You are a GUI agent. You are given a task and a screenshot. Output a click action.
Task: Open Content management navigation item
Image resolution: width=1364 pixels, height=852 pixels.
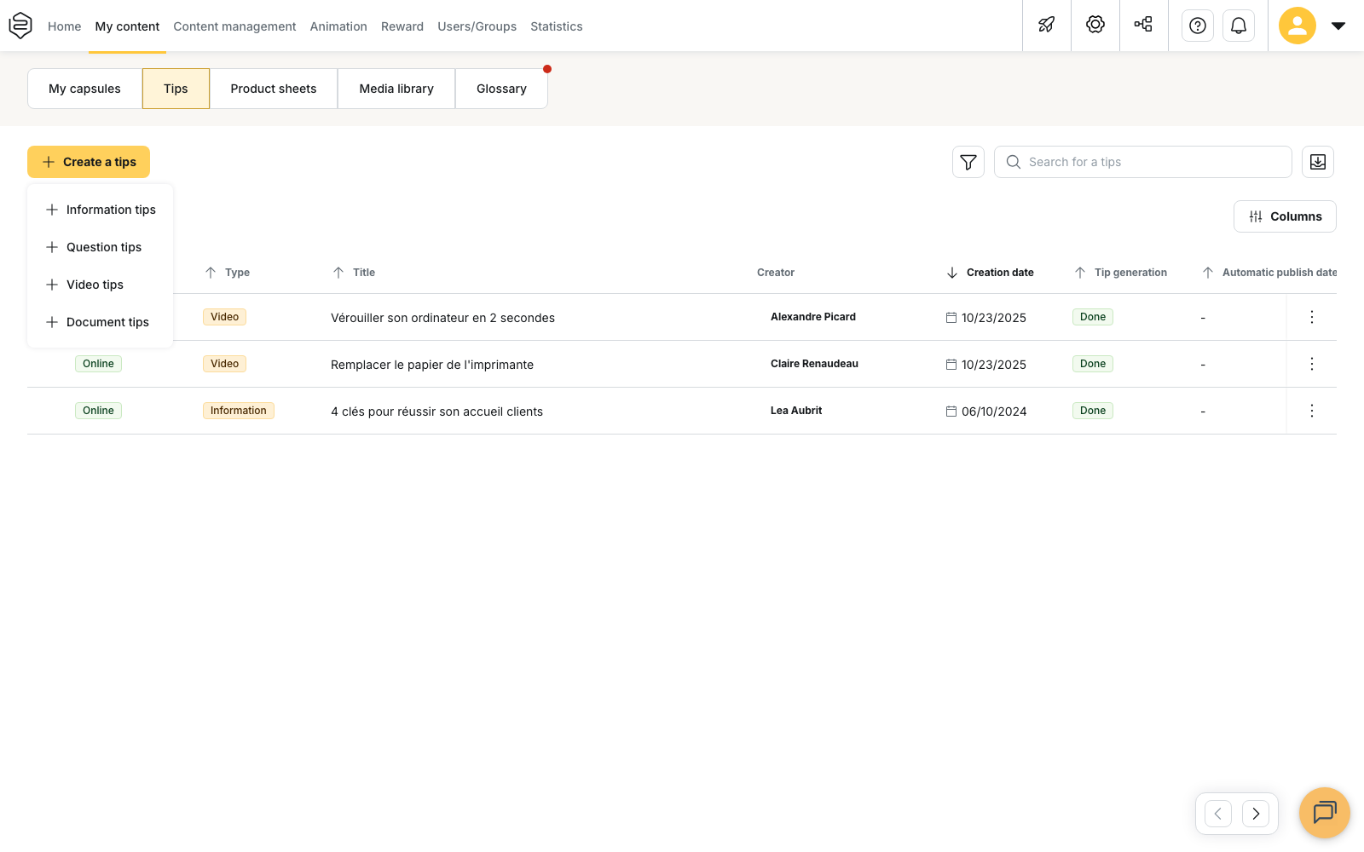(234, 26)
